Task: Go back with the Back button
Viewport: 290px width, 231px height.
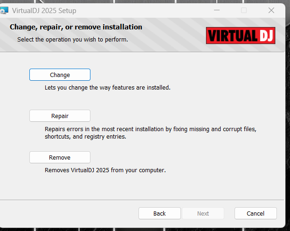Action: 159,213
